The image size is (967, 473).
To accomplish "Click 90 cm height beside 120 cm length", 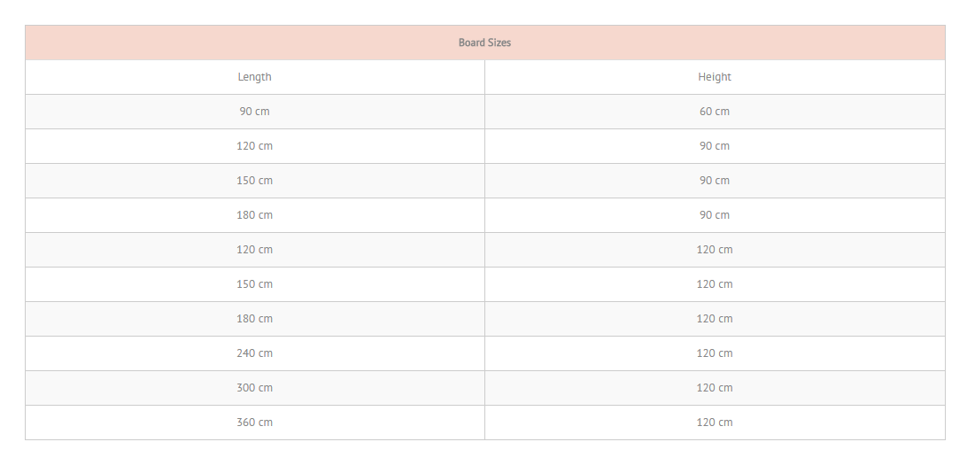I will [x=715, y=146].
